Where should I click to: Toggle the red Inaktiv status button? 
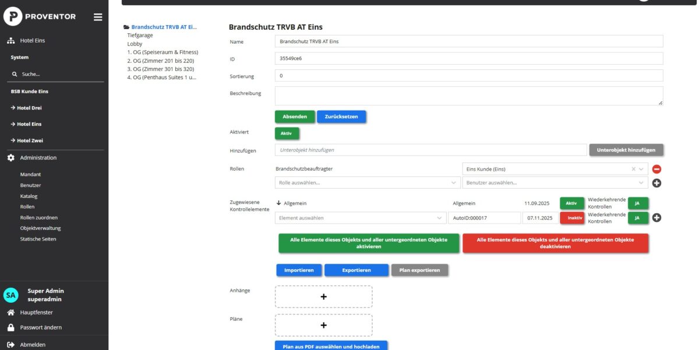click(x=571, y=218)
